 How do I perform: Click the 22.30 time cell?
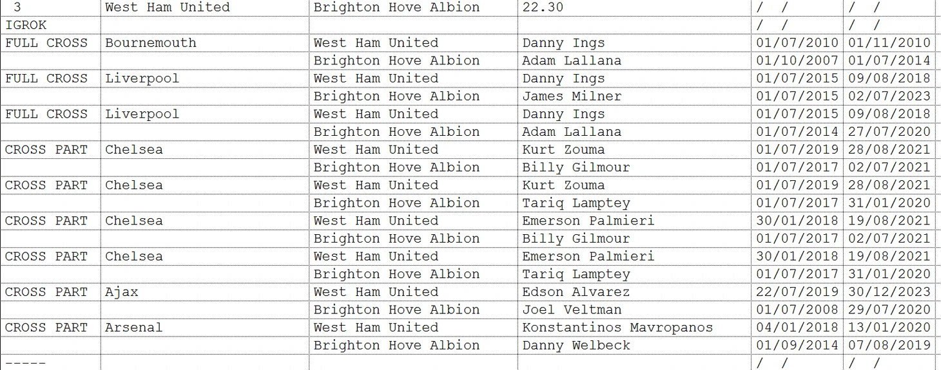tap(634, 8)
